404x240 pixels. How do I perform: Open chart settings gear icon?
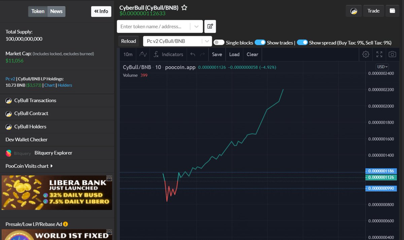(x=366, y=54)
